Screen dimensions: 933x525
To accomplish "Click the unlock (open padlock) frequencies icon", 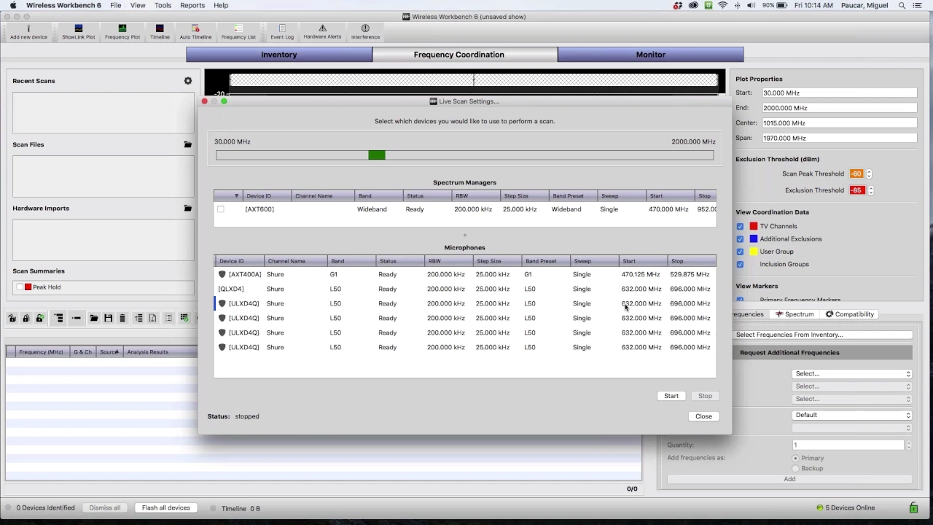I will [12, 318].
